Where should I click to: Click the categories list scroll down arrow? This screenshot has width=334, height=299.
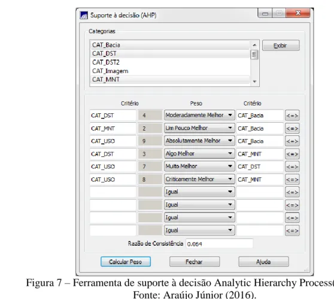click(x=254, y=81)
